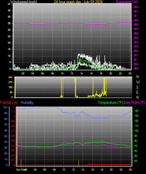The image size is (146, 174).
Task: Click the 45 value on windspeed scale
Action: coord(9,10)
